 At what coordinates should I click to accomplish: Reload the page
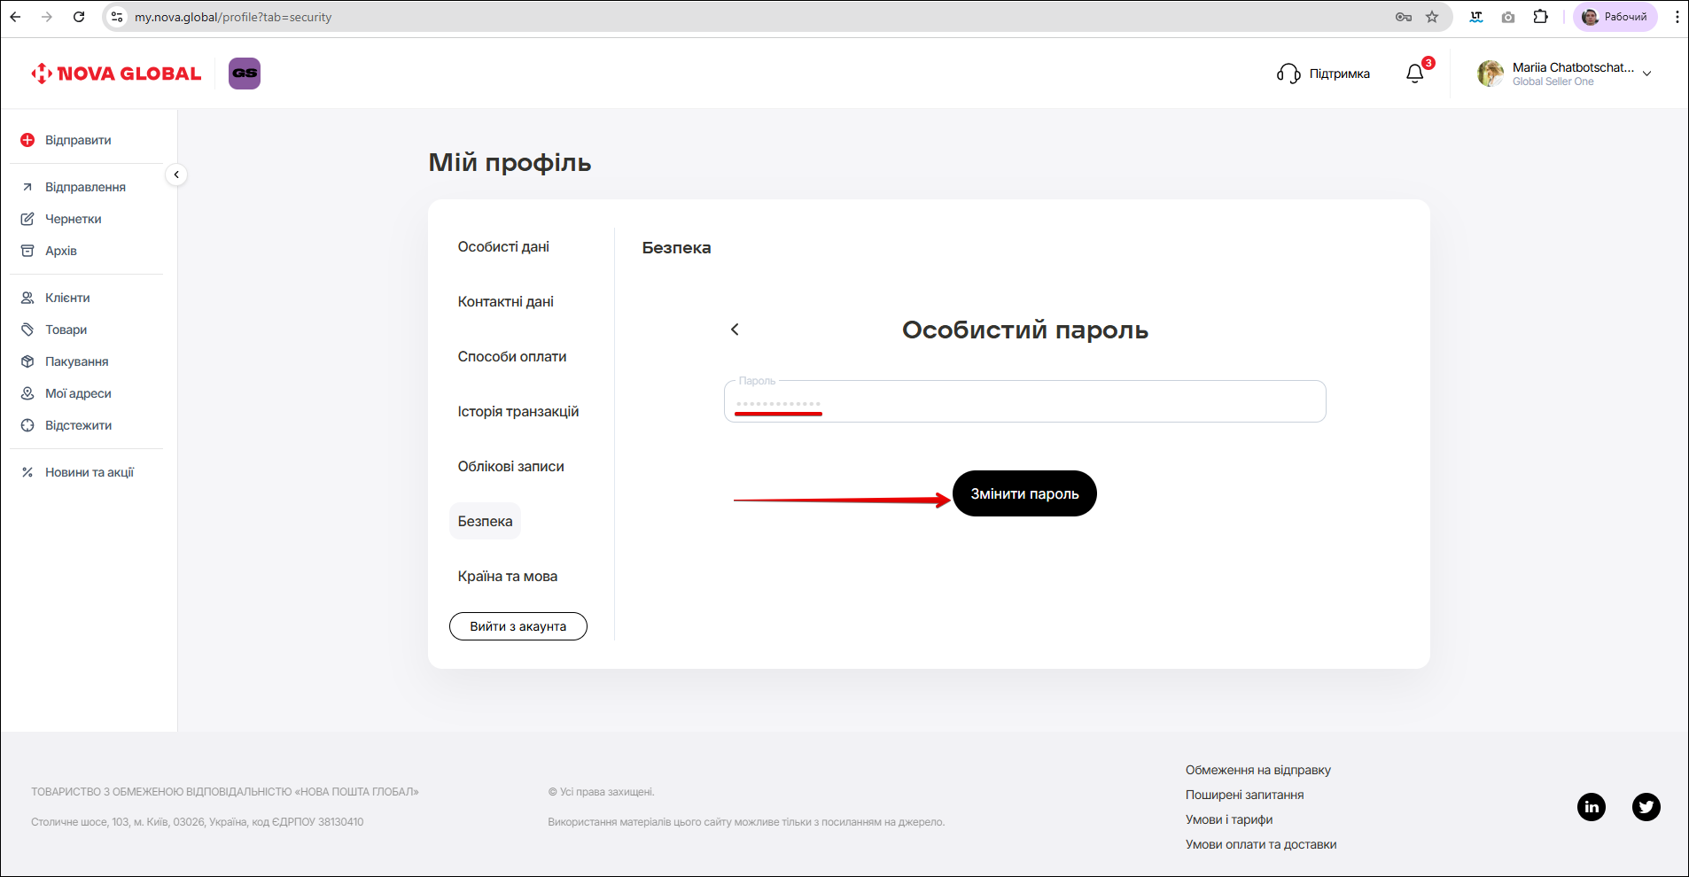pos(79,17)
